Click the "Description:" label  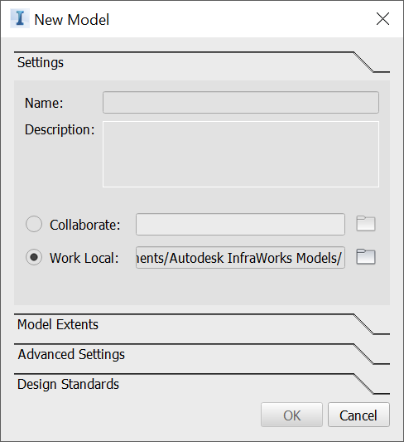(x=60, y=129)
